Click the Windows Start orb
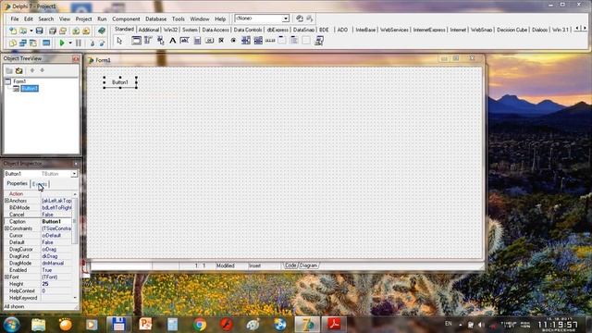The width and height of the screenshot is (592, 333). [12, 325]
